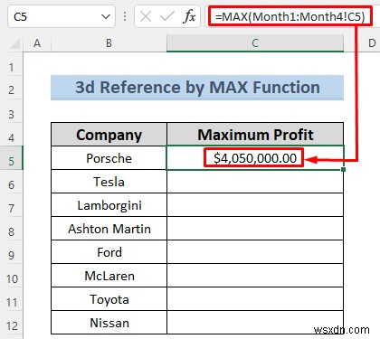Select the 'Ford' cell
380x339 pixels.
pyautogui.click(x=109, y=252)
